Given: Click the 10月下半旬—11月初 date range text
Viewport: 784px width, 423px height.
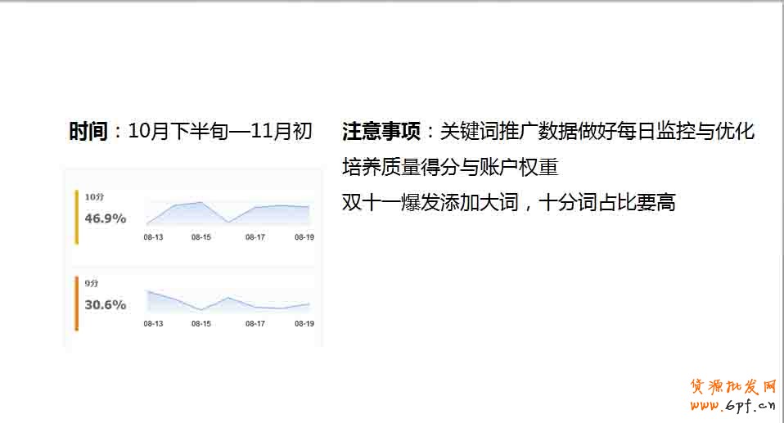Looking at the screenshot, I should [220, 132].
